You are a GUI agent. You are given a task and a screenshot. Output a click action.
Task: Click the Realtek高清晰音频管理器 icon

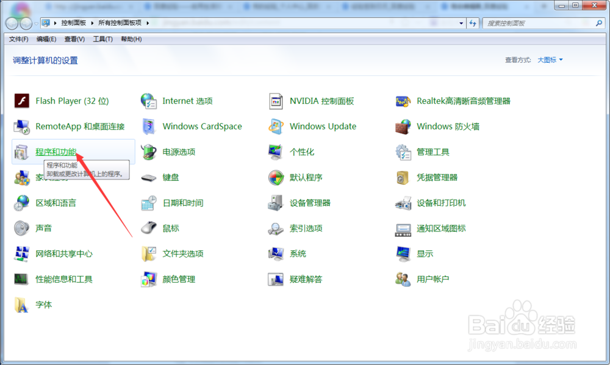403,101
